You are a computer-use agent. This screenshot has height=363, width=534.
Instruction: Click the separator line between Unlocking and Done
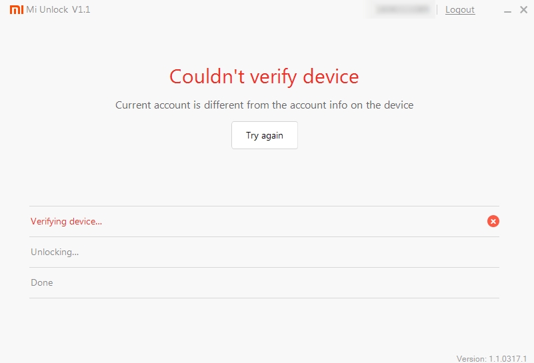[264, 267]
